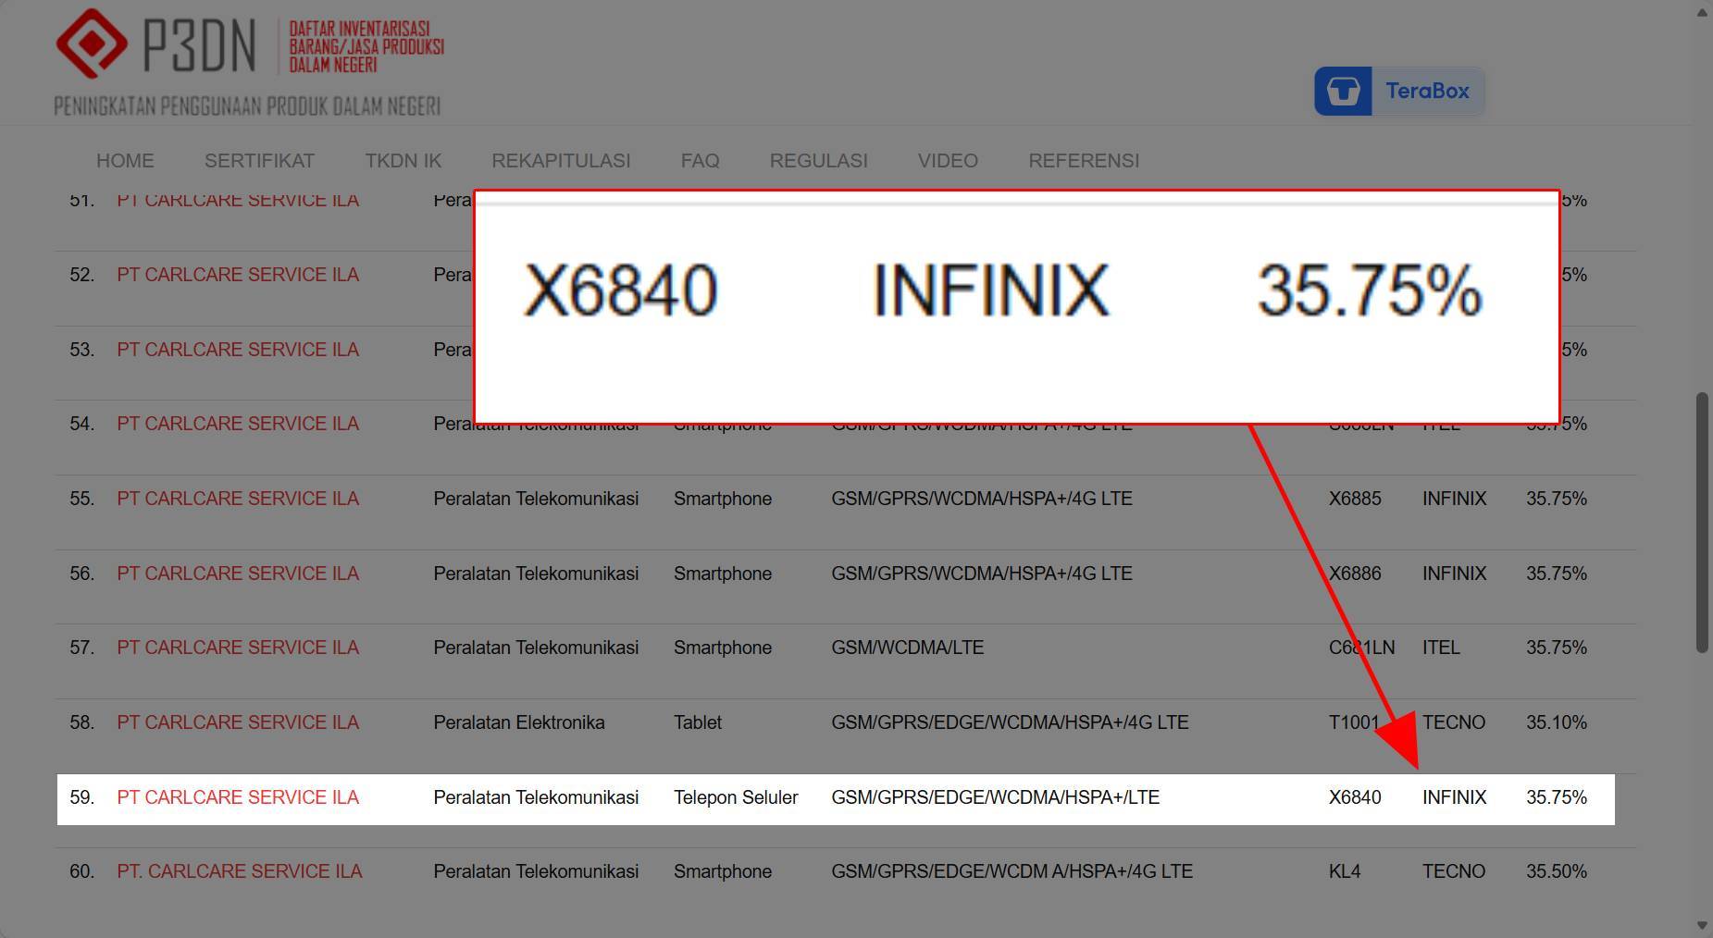
Task: Click Tablet product type in row 58
Action: (x=698, y=722)
